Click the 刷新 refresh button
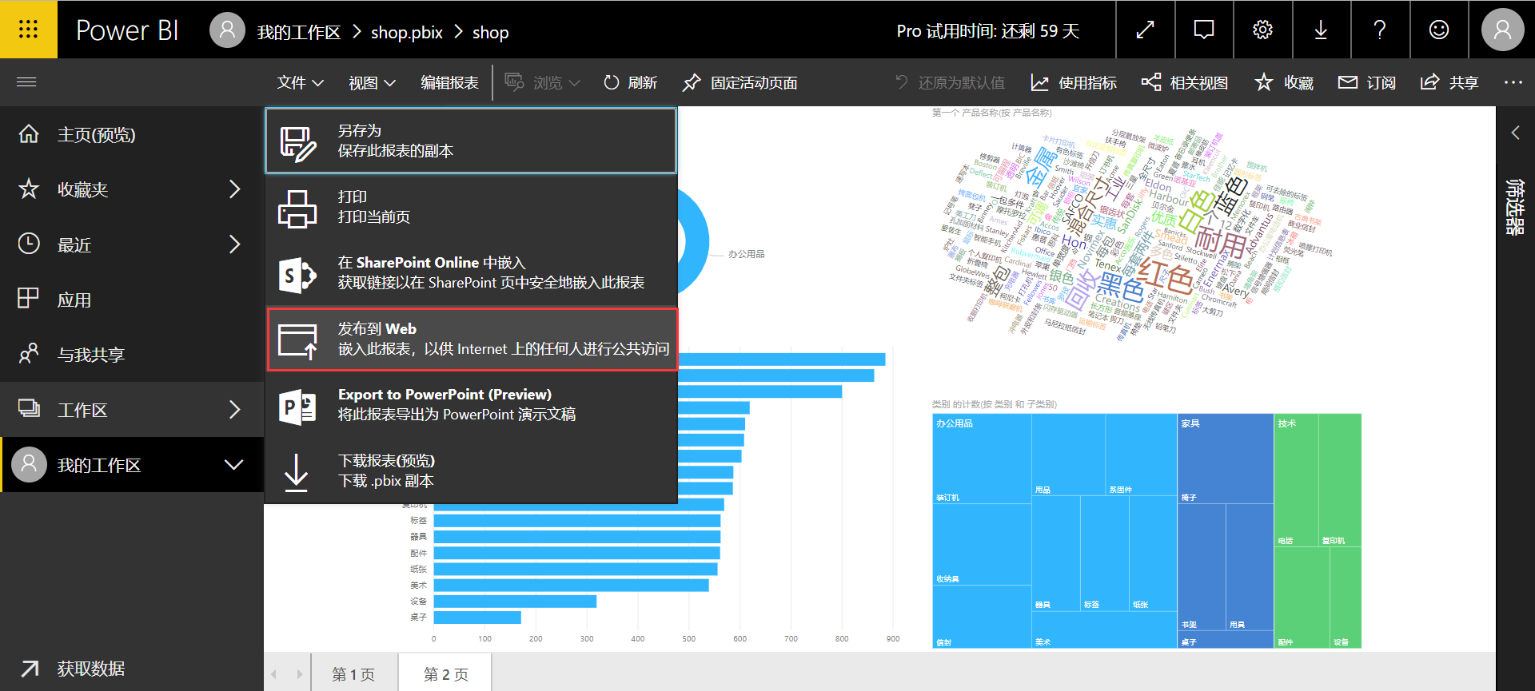The width and height of the screenshot is (1535, 691). pyautogui.click(x=630, y=83)
